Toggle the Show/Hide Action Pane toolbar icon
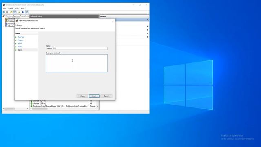 (x=27, y=12)
